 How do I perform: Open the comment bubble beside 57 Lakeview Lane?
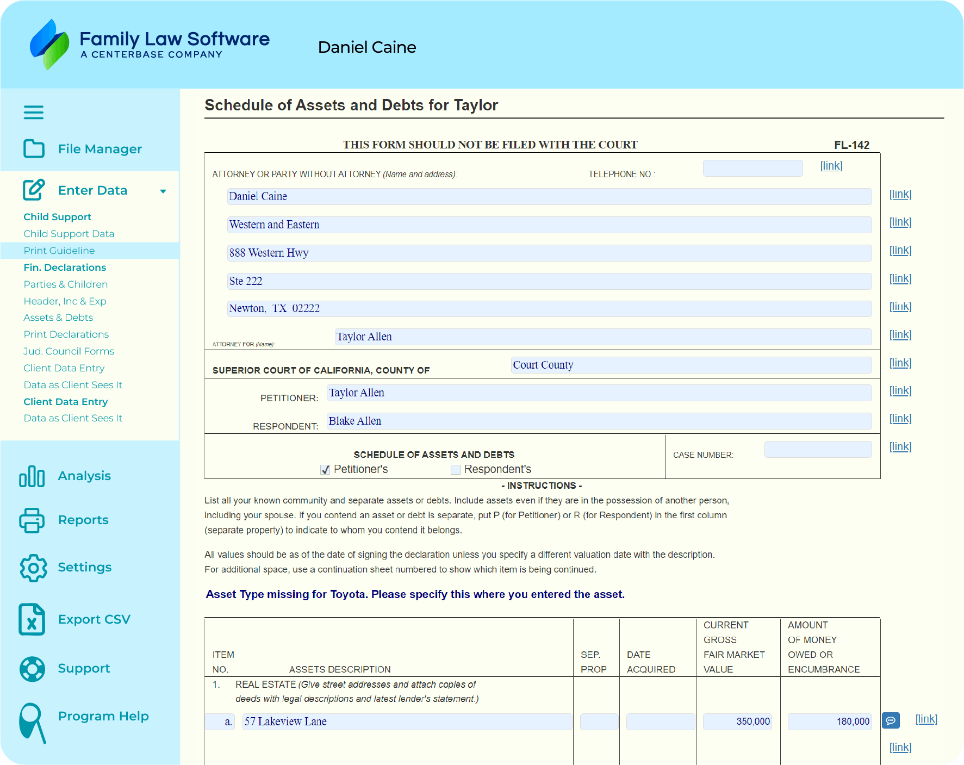pyautogui.click(x=891, y=720)
